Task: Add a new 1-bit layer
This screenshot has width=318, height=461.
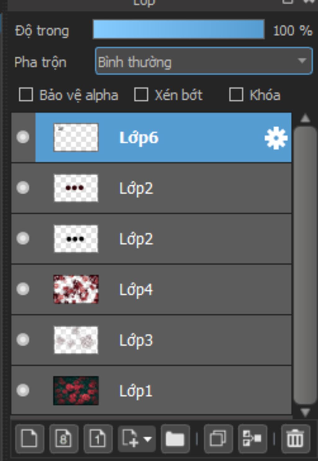Action: pos(98,439)
